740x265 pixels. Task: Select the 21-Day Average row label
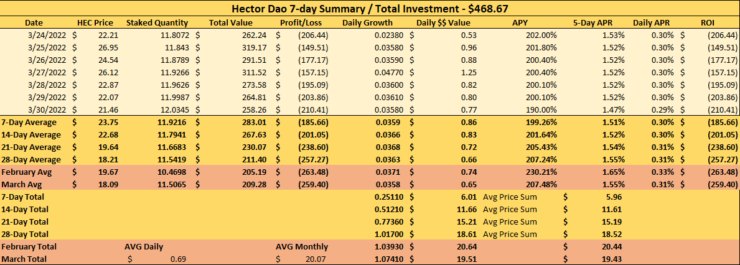[x=32, y=147]
